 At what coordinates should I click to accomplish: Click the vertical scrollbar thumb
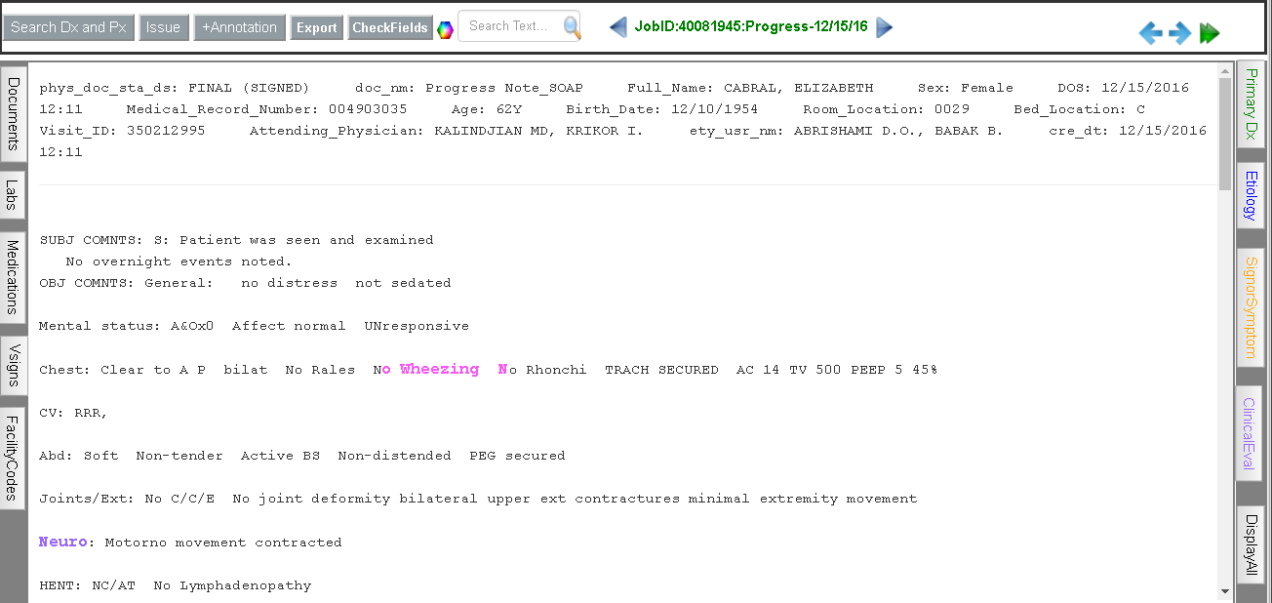(1225, 134)
